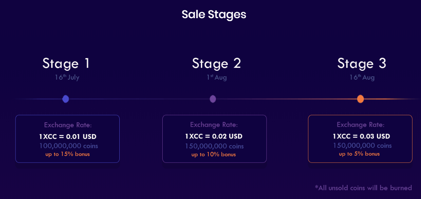The image size is (421, 199).
Task: Select the Stage 1 heading
Action: [x=66, y=63]
